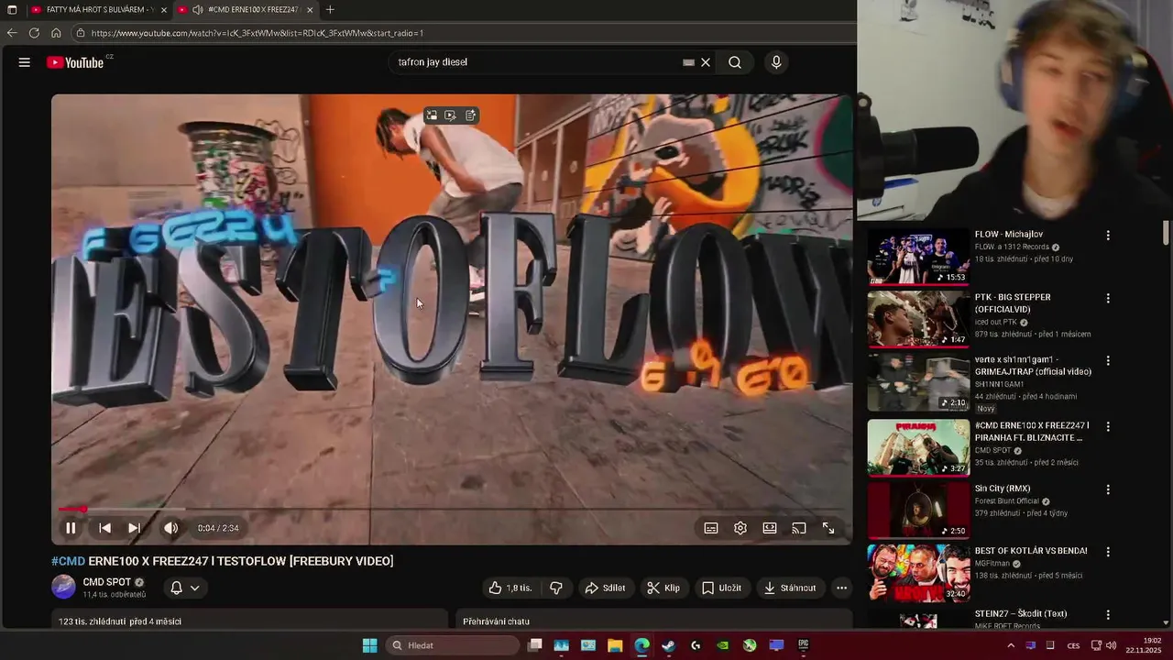
Task: Click the middle overlay icon atop video
Action: (450, 115)
